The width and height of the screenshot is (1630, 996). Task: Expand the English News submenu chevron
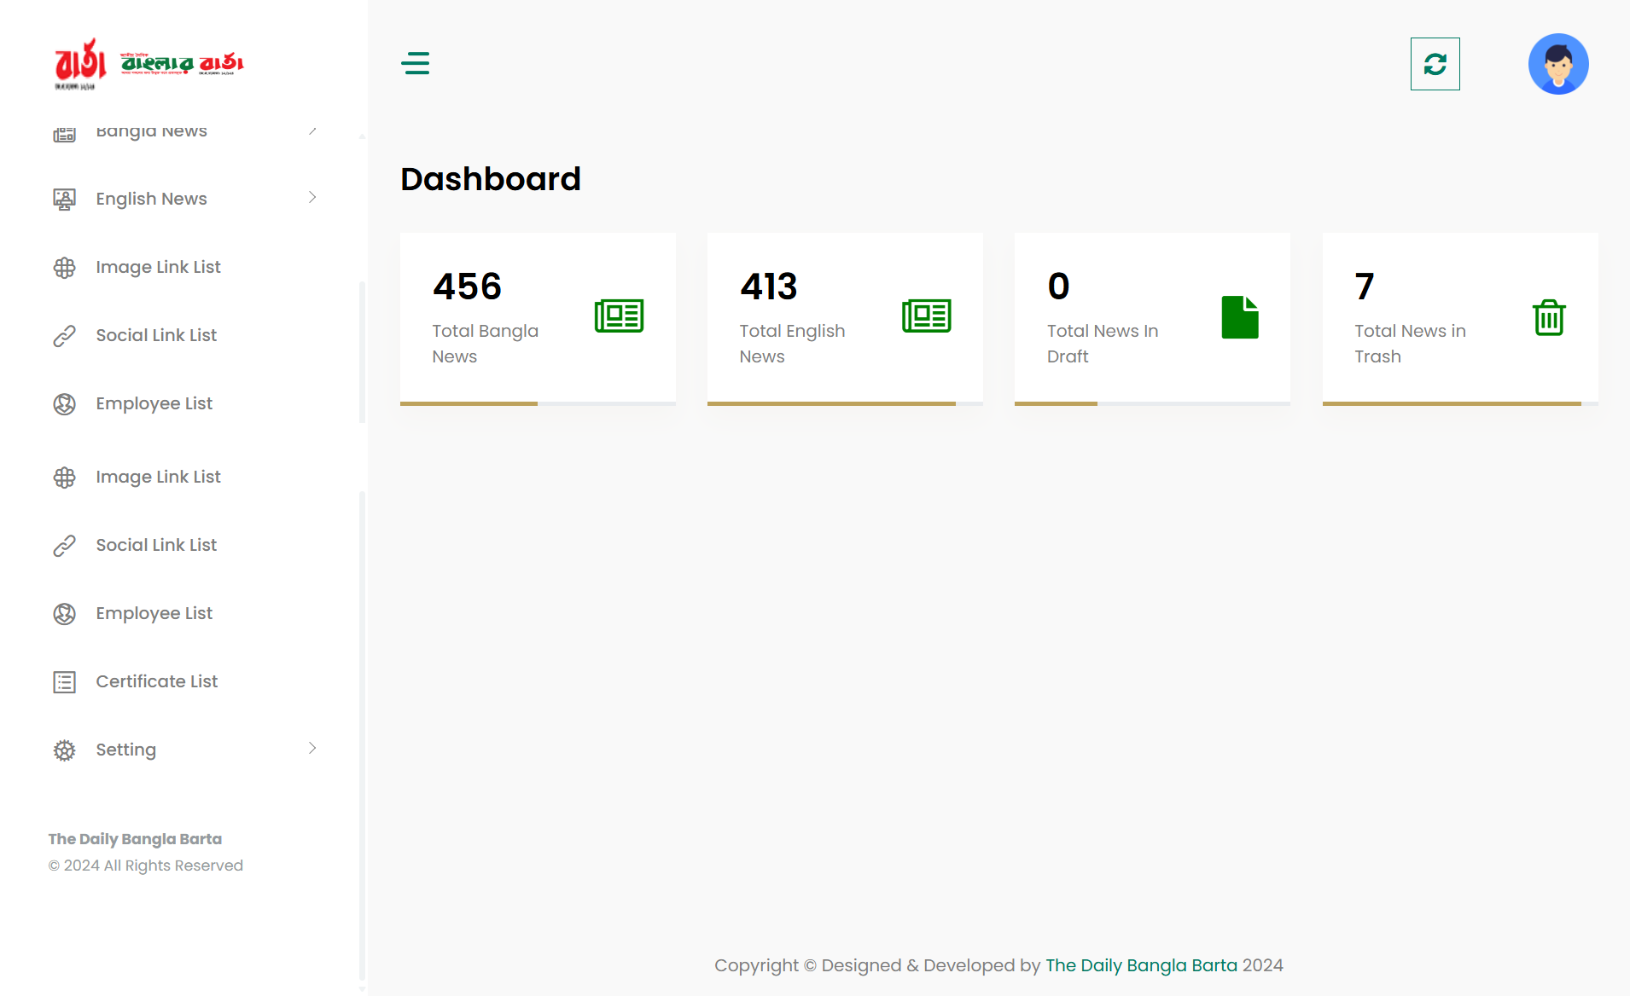pyautogui.click(x=313, y=198)
